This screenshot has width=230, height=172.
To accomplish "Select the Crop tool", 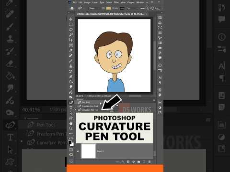I will tap(71, 40).
